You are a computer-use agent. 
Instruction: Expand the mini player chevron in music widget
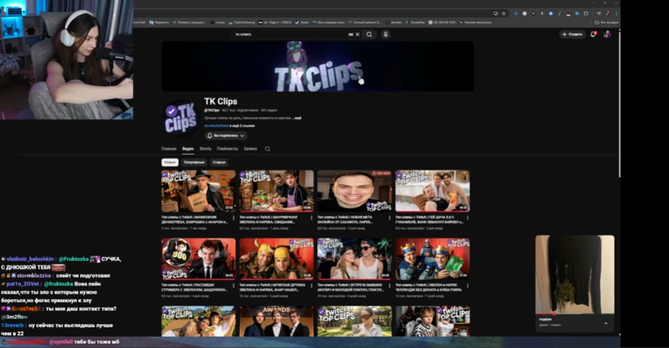pyautogui.click(x=606, y=323)
